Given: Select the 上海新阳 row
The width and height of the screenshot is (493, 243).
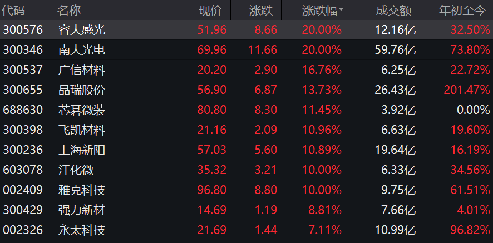Looking at the screenshot, I should tap(81, 150).
